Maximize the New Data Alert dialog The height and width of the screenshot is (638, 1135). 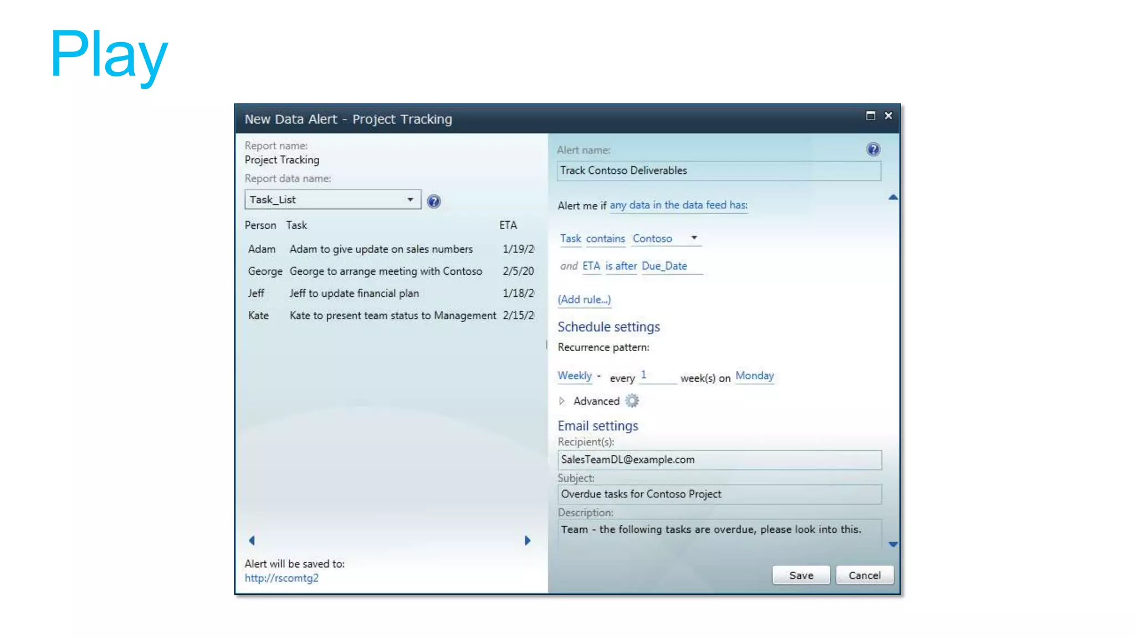pyautogui.click(x=871, y=116)
